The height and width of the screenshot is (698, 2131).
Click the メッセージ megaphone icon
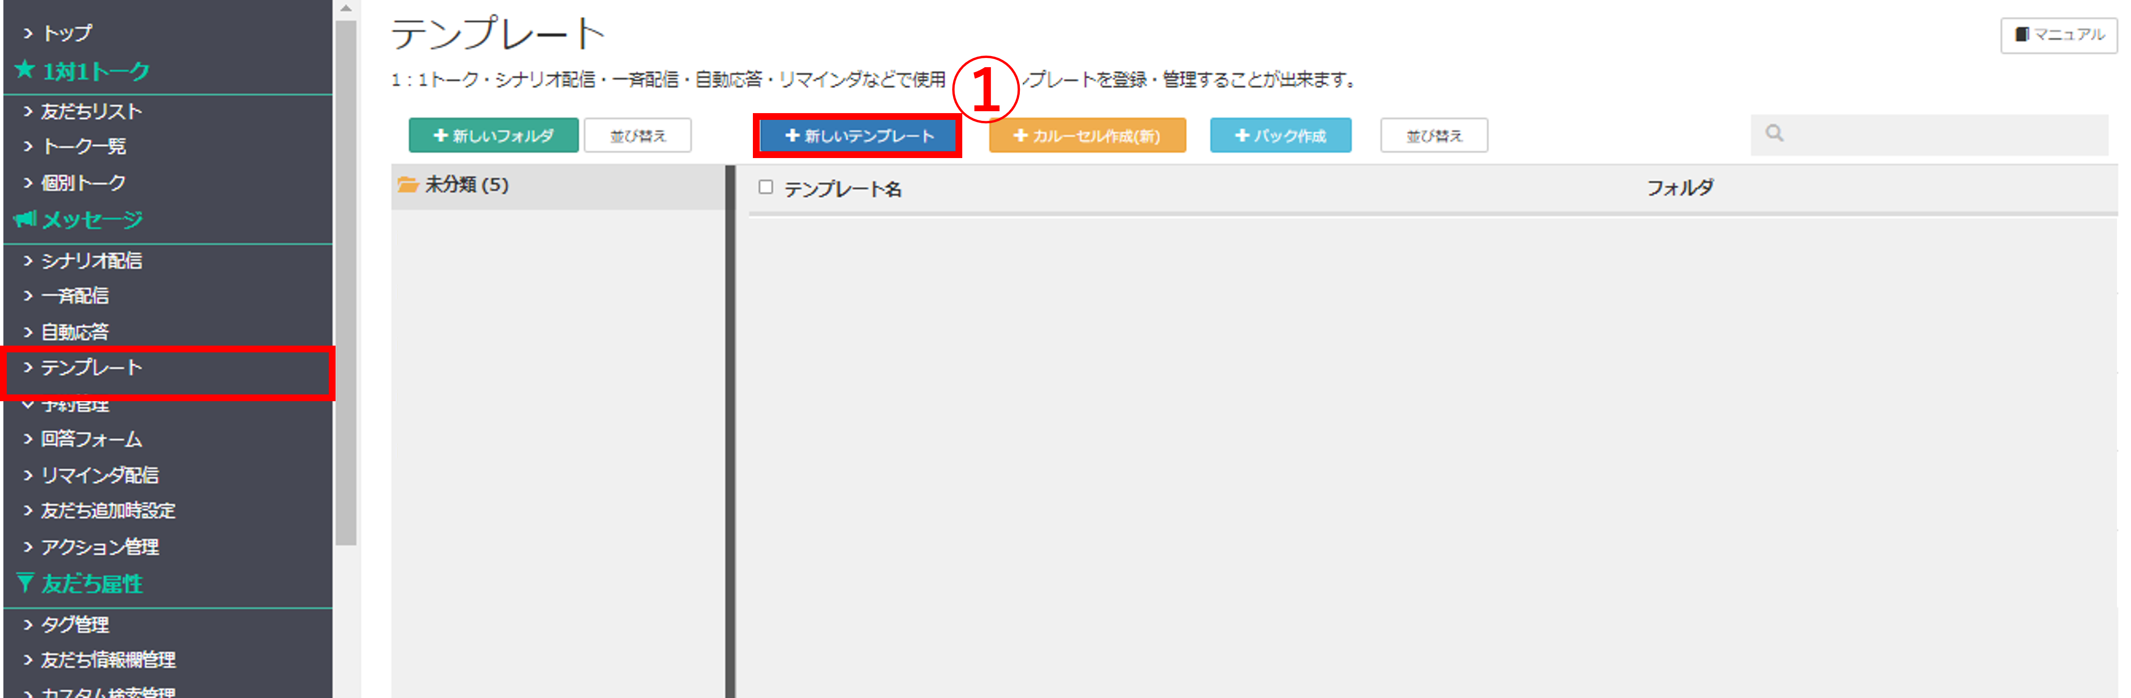(26, 219)
